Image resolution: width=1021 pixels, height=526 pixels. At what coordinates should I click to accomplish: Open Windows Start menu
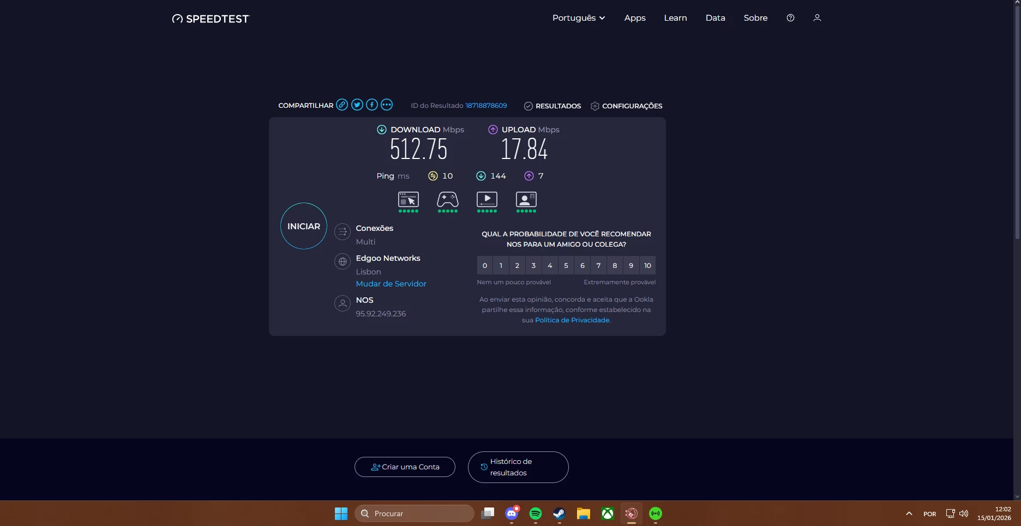[x=341, y=513]
